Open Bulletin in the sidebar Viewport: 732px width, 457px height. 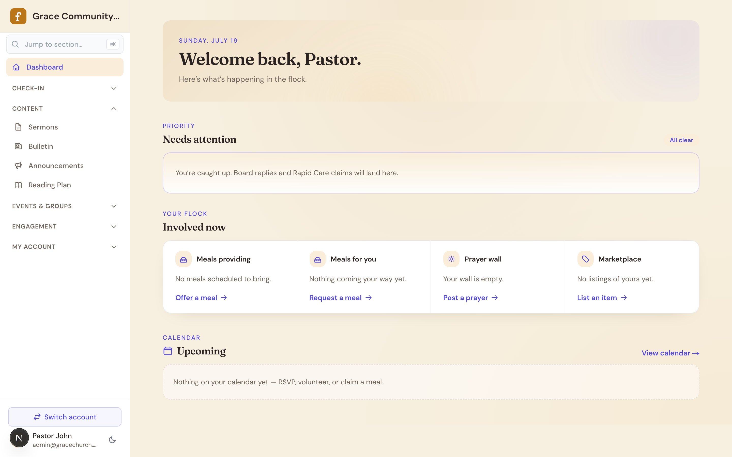pos(65,146)
